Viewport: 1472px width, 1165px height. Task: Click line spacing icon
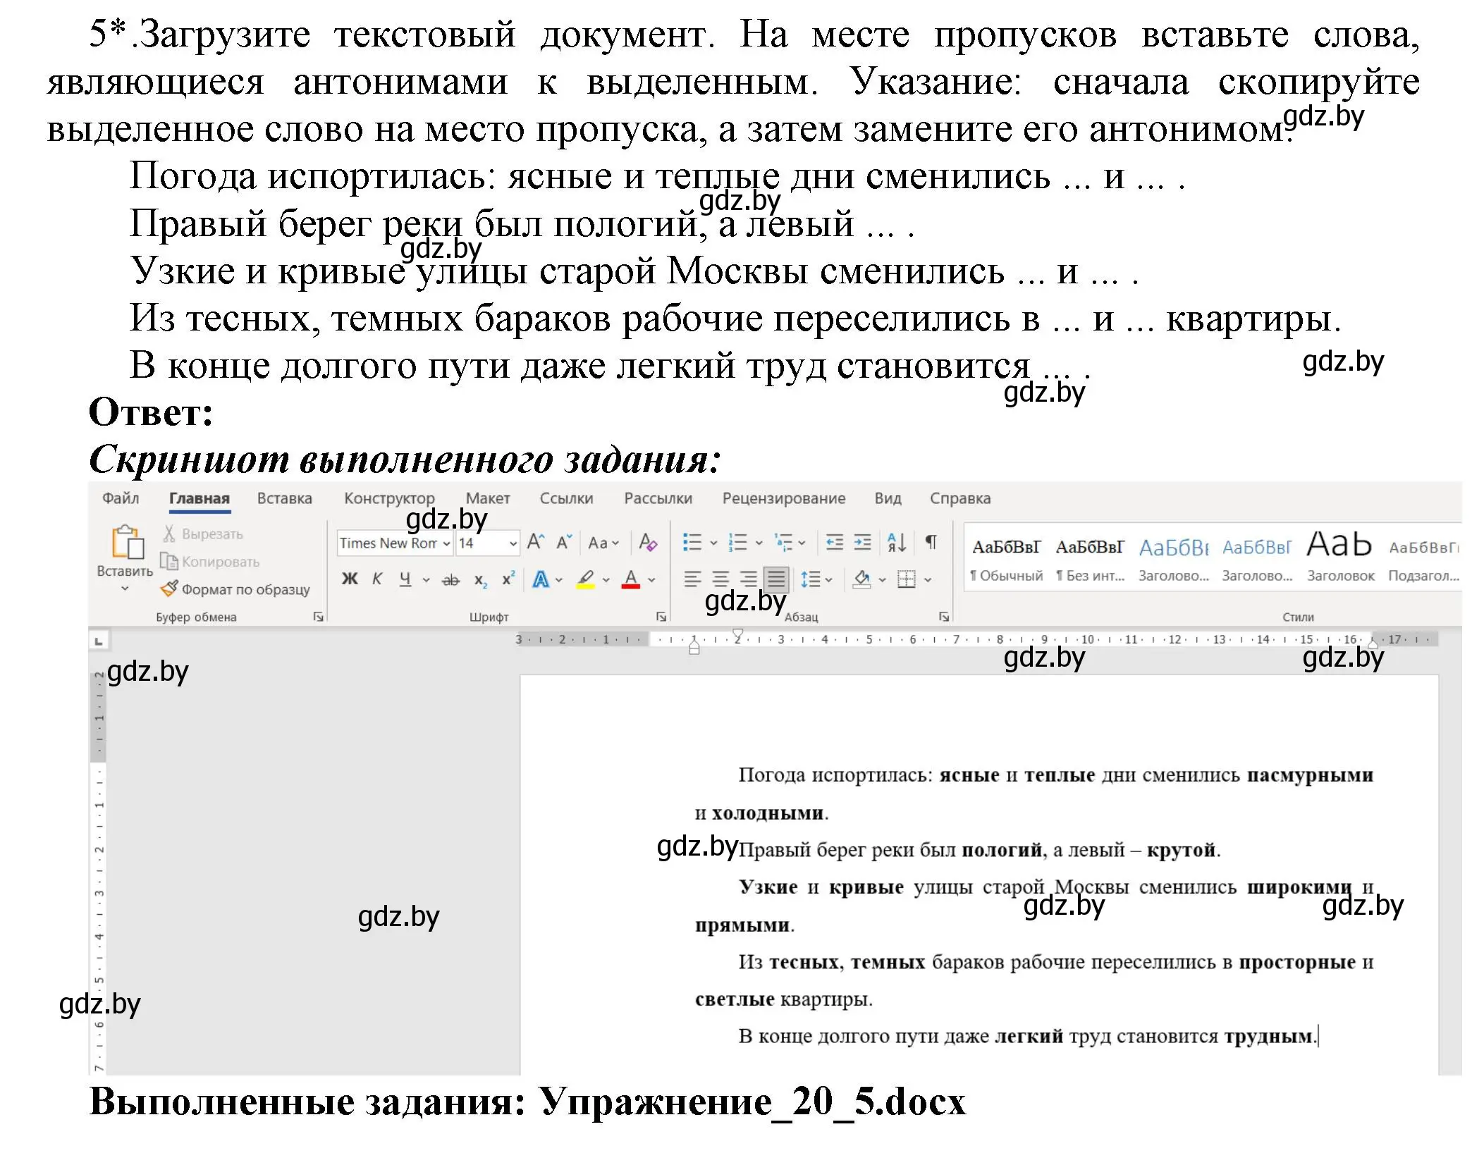(x=811, y=579)
